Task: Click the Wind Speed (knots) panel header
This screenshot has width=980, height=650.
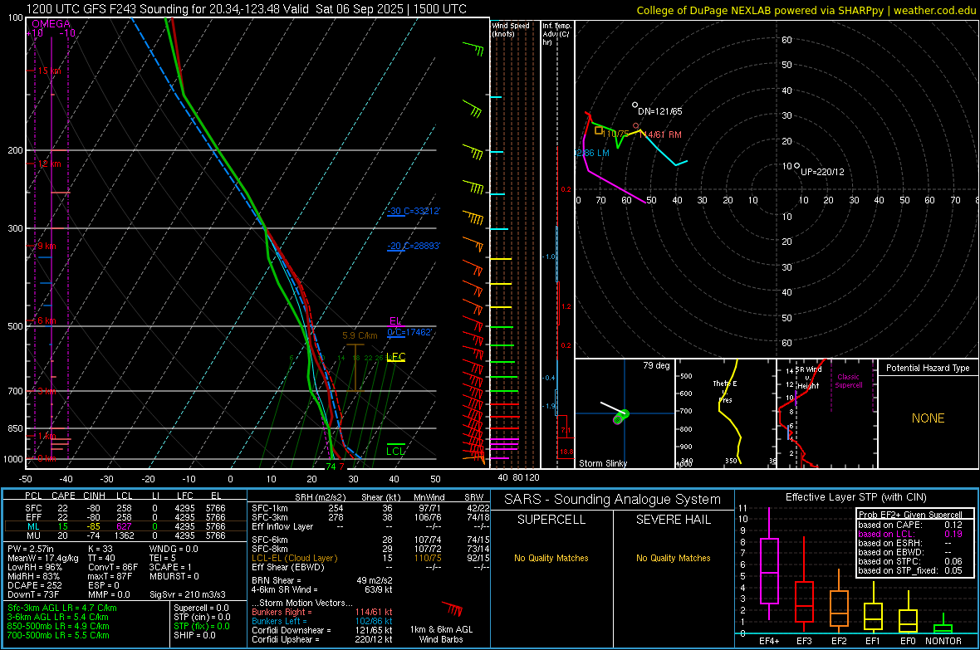Action: 510,29
